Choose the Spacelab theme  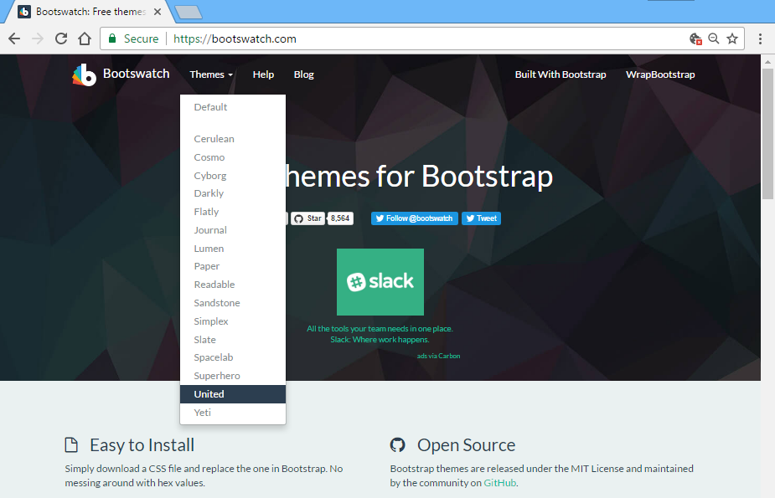pos(233,357)
